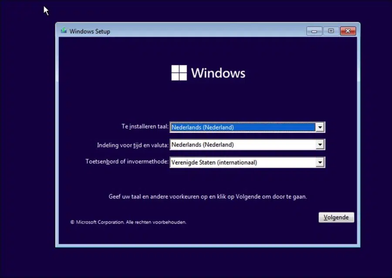
Task: Minimize the Windows Setup window
Action: pyautogui.click(x=314, y=31)
